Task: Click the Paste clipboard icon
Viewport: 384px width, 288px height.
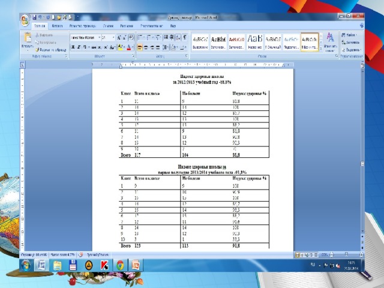Action: (x=28, y=38)
